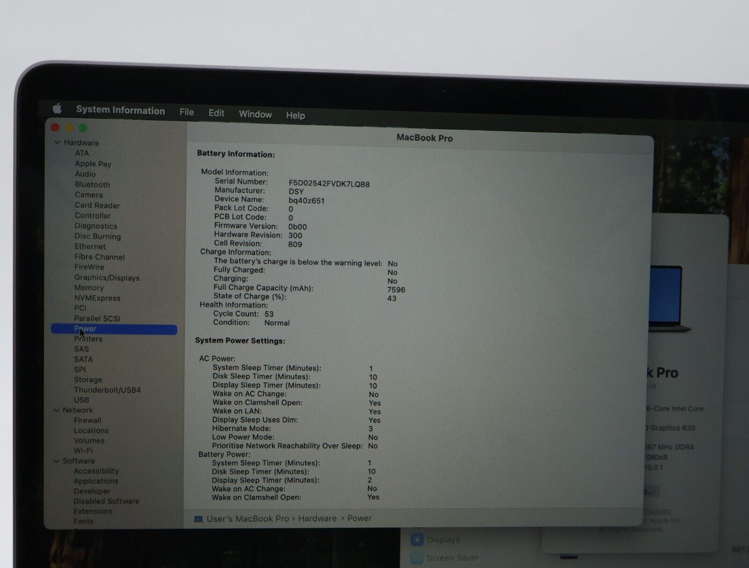Image resolution: width=749 pixels, height=568 pixels.
Task: Select Volumes under Network
Action: (x=89, y=440)
